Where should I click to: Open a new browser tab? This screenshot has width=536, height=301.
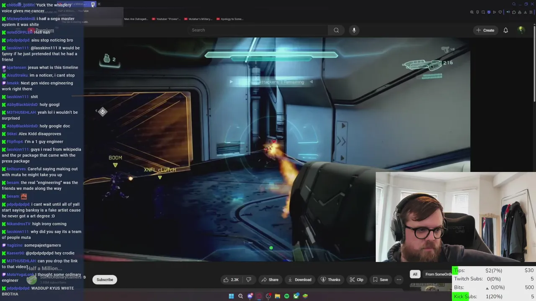(x=99, y=4)
